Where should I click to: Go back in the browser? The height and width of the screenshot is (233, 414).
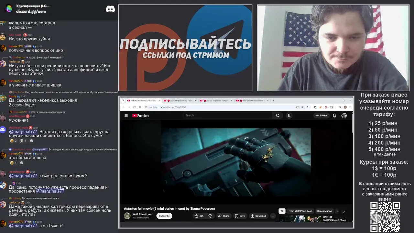click(124, 107)
